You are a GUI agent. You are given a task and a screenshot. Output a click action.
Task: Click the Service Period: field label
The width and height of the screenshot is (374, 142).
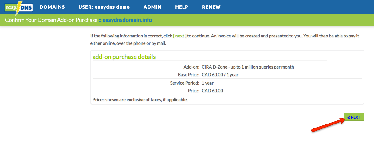(185, 83)
